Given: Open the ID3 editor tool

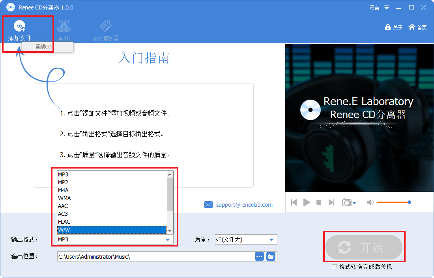Looking at the screenshot, I should [x=106, y=26].
